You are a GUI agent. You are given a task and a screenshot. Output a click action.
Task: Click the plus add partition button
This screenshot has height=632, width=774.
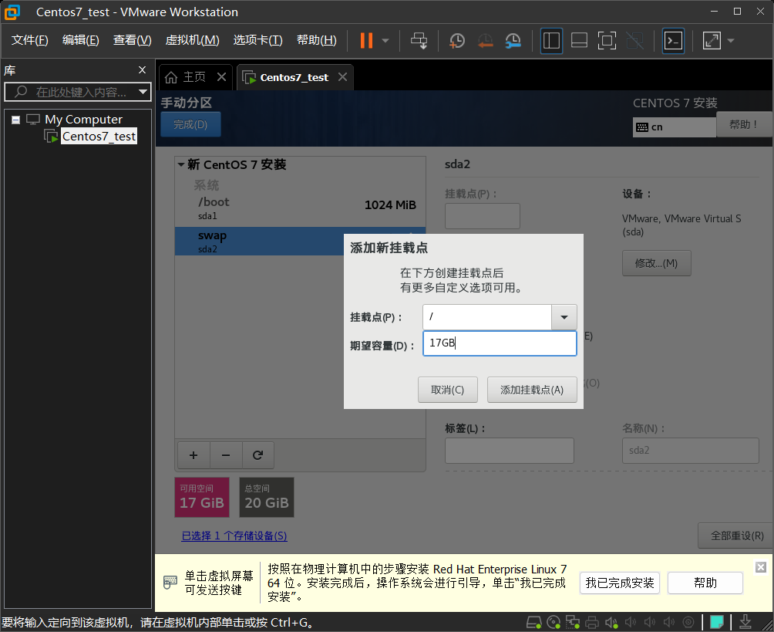pos(193,455)
